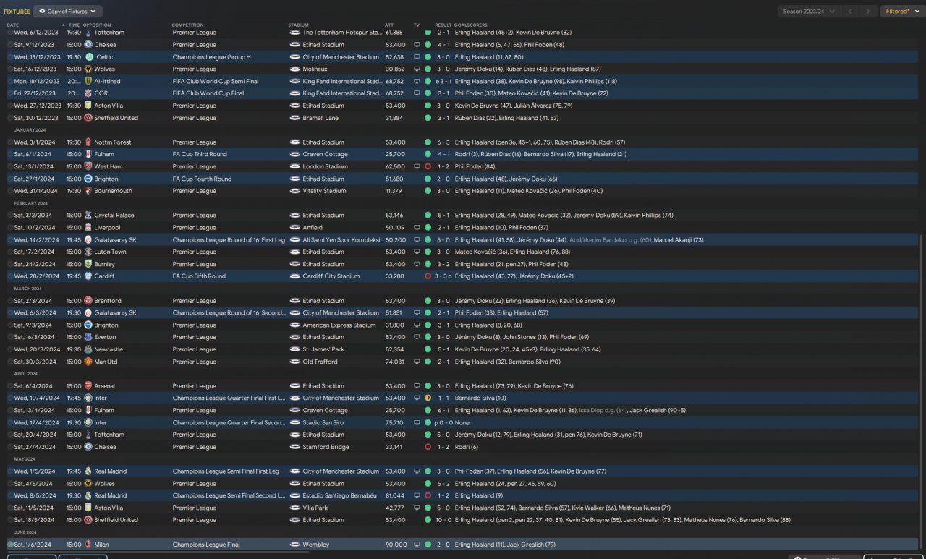Click the Rodri (6) goalscorer text
This screenshot has height=559, width=926.
(467, 447)
